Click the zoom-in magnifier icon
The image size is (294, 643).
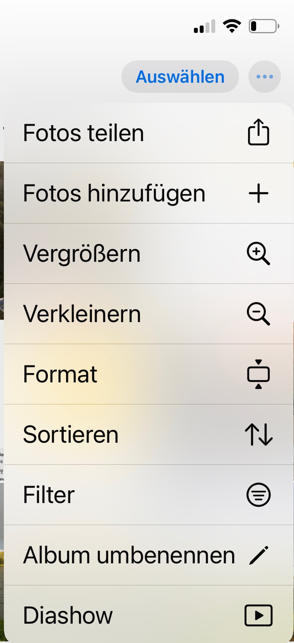258,254
